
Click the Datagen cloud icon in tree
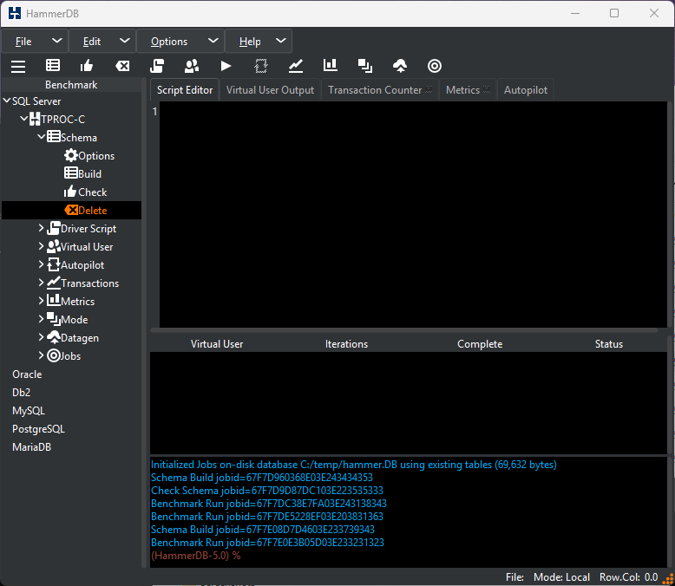[x=54, y=337]
